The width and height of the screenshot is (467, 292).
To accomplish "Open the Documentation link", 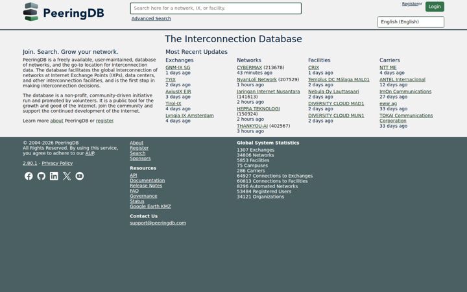I will click(147, 180).
